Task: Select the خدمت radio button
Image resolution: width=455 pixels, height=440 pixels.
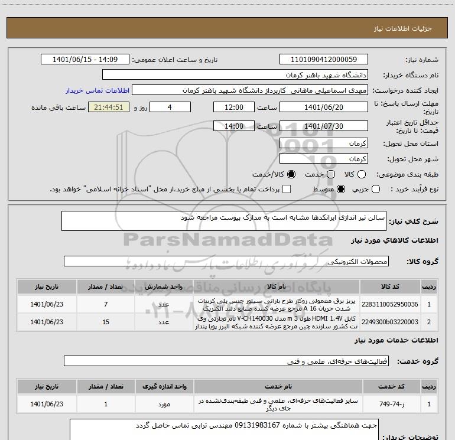Action: tap(331, 174)
